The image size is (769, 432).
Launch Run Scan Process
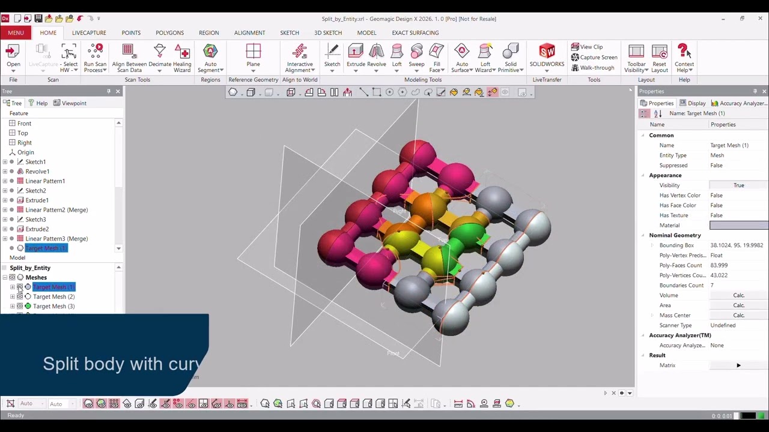point(95,58)
